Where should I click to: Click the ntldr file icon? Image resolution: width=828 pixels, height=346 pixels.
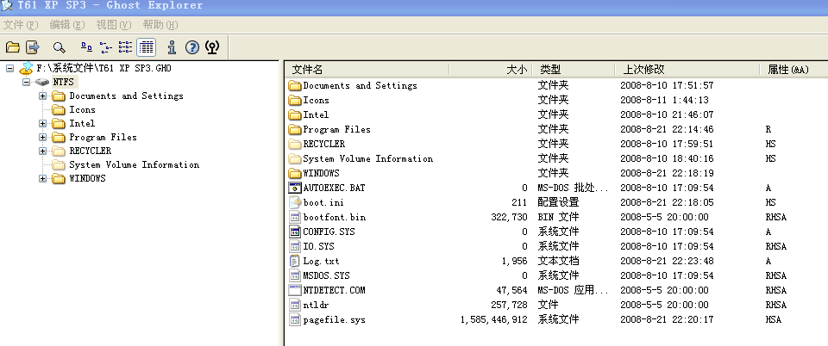click(x=295, y=305)
